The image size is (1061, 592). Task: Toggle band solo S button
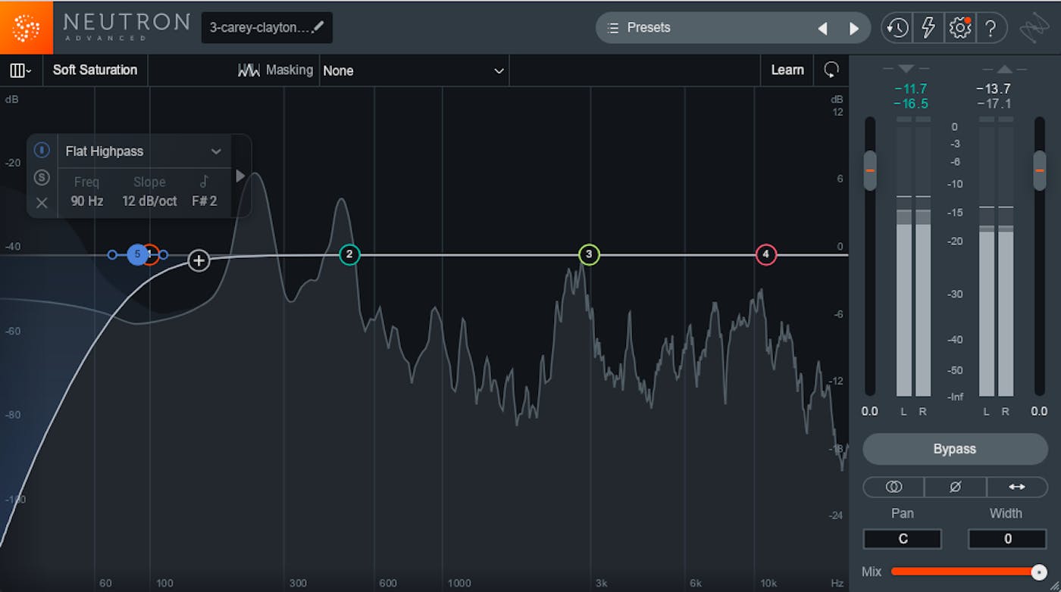coord(42,177)
